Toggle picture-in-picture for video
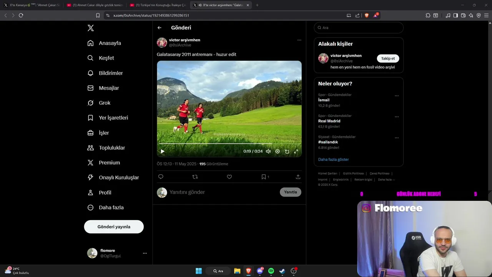 [287, 151]
